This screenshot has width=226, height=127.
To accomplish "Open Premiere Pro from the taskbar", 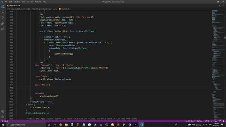I will [x=136, y=125].
